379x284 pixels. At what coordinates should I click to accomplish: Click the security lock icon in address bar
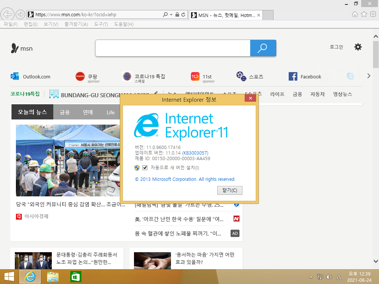pos(177,14)
